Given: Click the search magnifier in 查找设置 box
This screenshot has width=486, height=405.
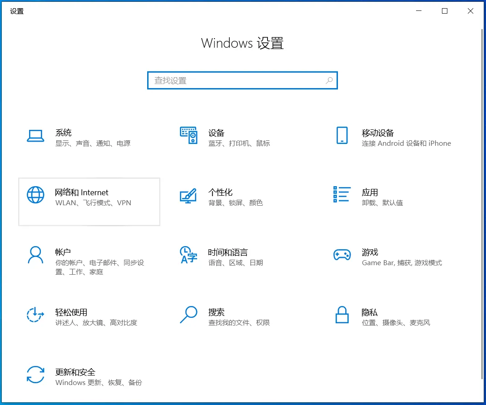Looking at the screenshot, I should point(329,80).
